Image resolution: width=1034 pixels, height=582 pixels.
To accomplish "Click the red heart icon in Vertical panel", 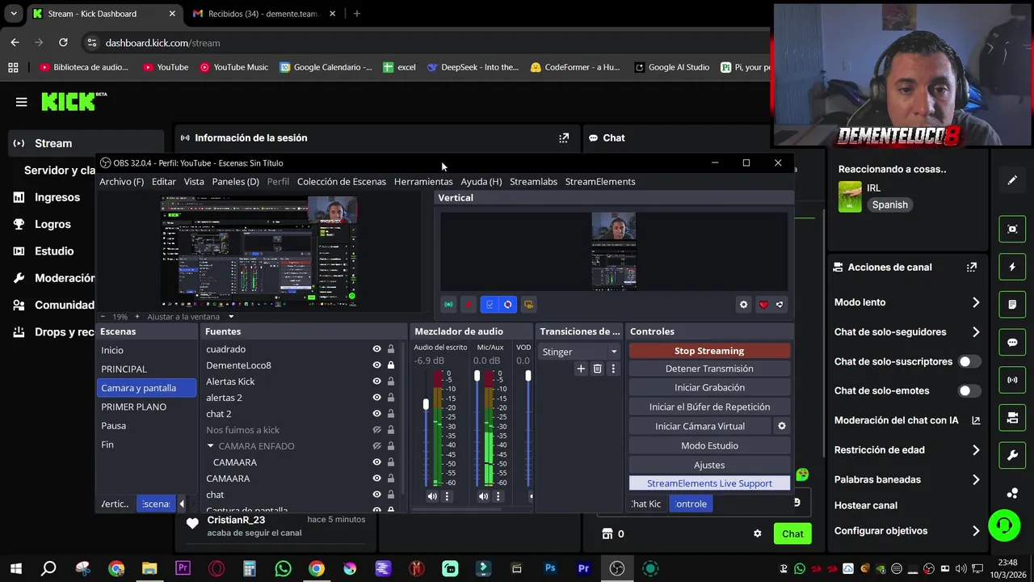I will tap(763, 305).
